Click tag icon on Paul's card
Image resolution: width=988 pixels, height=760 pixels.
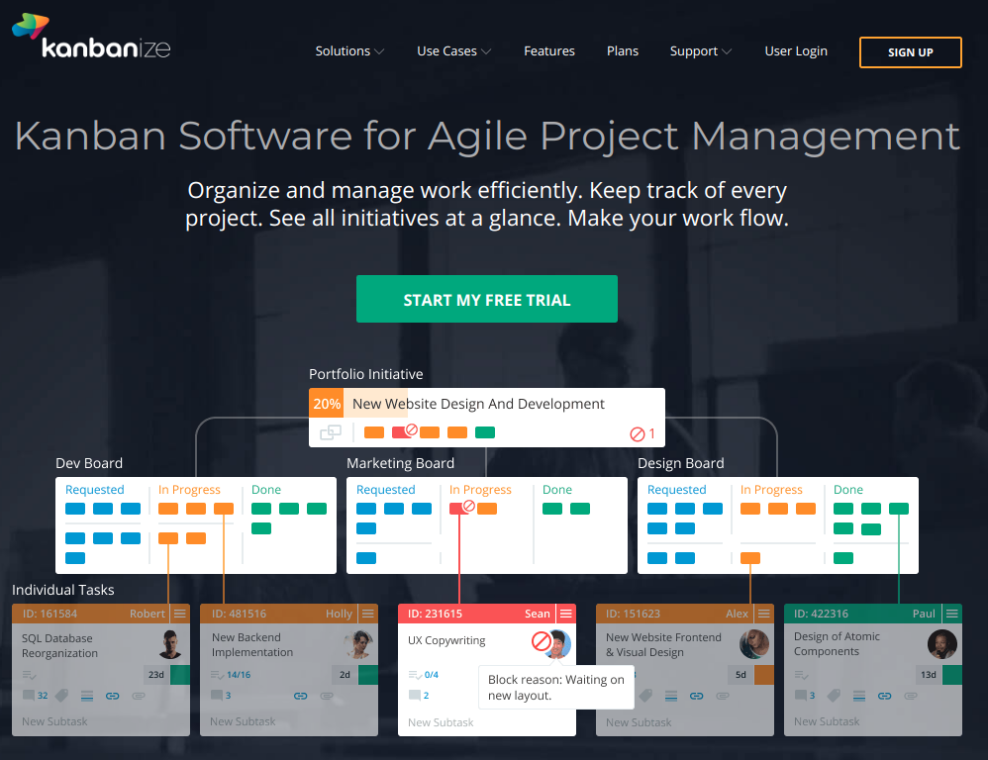pyautogui.click(x=834, y=696)
